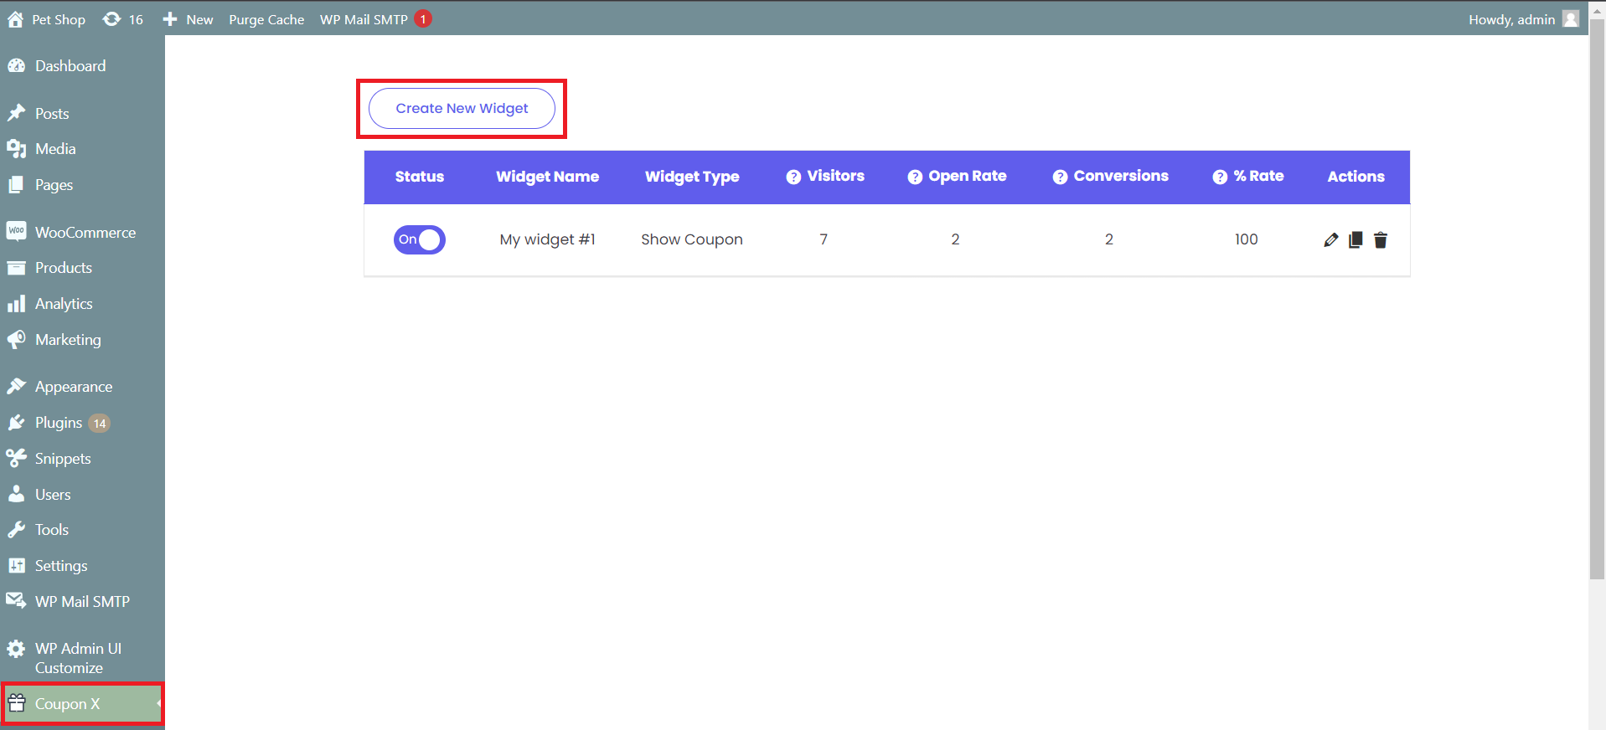Open WP Mail SMTP in the admin bar
The image size is (1606, 730).
click(x=375, y=19)
